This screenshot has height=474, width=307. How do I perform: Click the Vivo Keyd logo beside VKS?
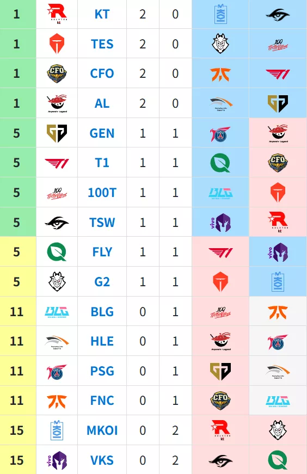57,460
